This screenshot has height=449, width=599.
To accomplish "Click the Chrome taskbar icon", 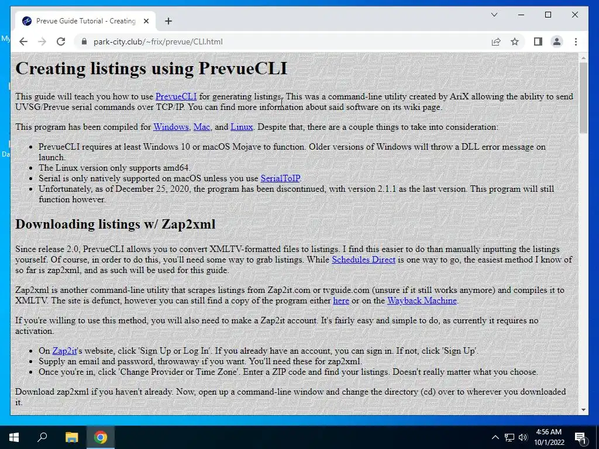I will click(x=101, y=437).
